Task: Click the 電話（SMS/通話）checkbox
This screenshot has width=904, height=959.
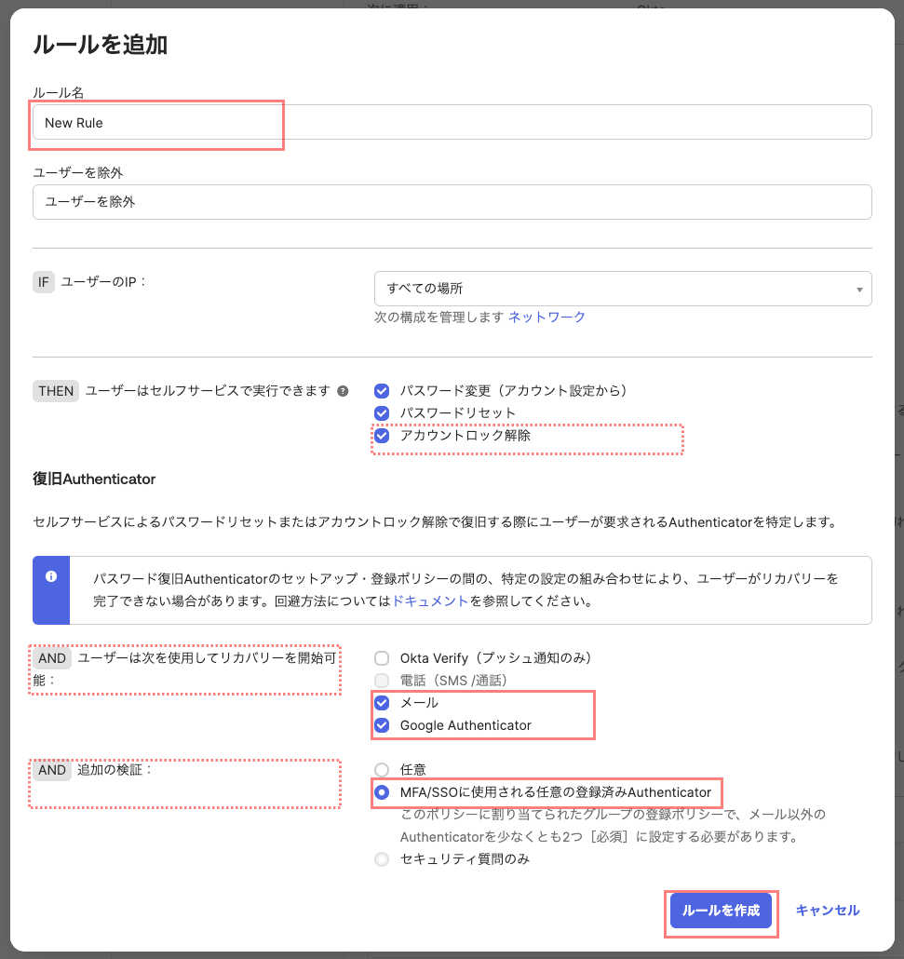Action: coord(382,680)
